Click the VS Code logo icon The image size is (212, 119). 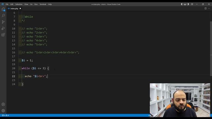(x=2, y=4)
